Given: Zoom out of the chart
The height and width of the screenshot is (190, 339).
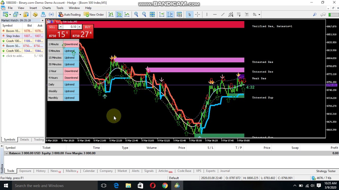Looking at the screenshot, I should point(144,15).
